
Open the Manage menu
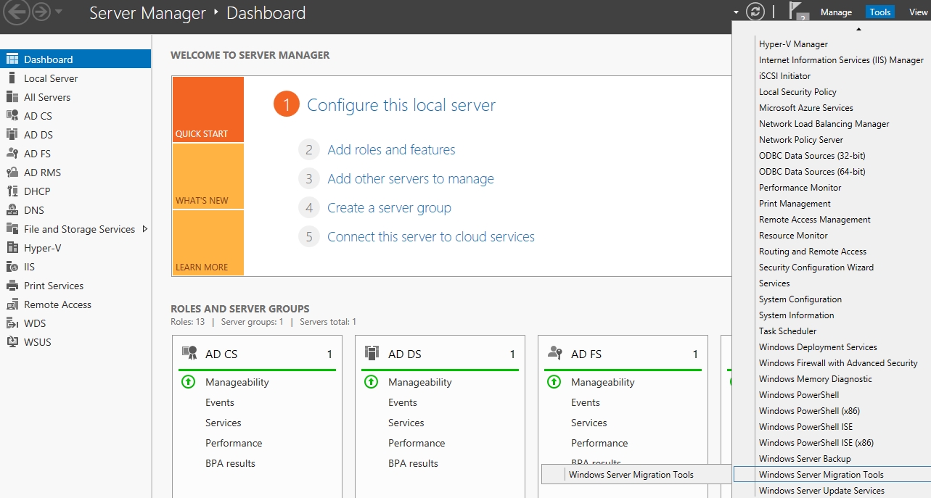pyautogui.click(x=836, y=12)
